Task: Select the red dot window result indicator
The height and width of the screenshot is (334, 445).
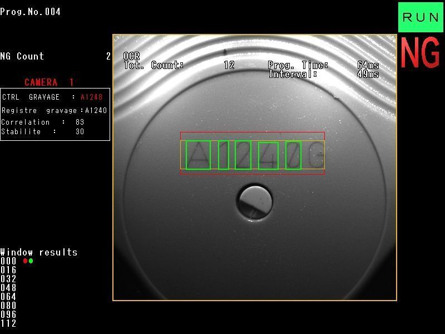Action: click(x=25, y=261)
